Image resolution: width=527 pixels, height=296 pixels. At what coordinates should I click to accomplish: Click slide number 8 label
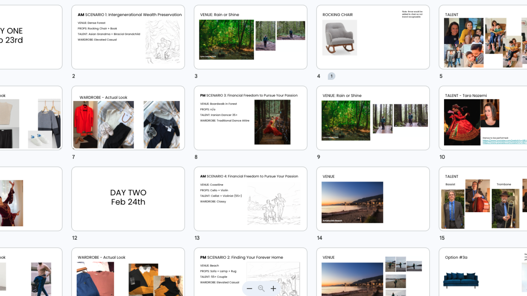(196, 157)
